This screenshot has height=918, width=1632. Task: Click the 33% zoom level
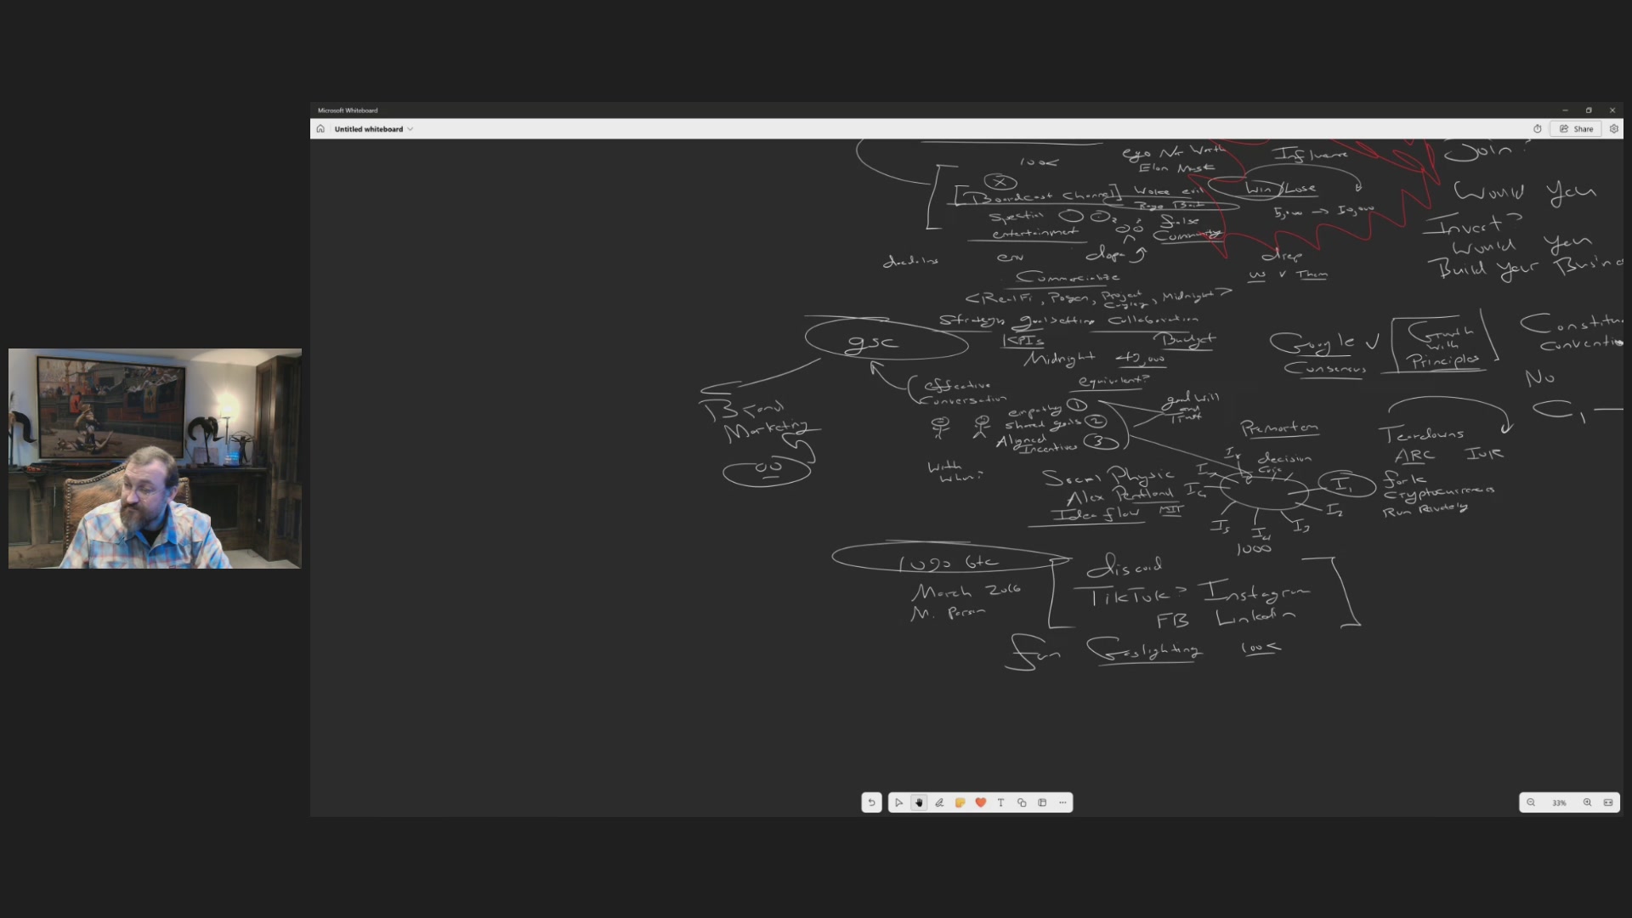coord(1559,802)
